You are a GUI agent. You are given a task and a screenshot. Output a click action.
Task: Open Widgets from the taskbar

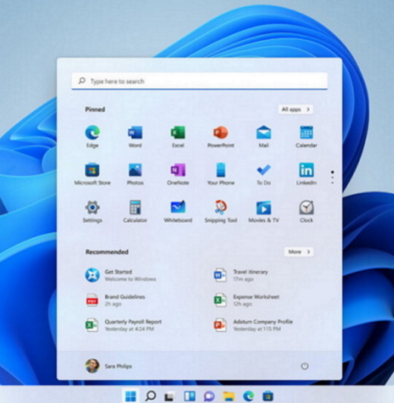pyautogui.click(x=189, y=395)
